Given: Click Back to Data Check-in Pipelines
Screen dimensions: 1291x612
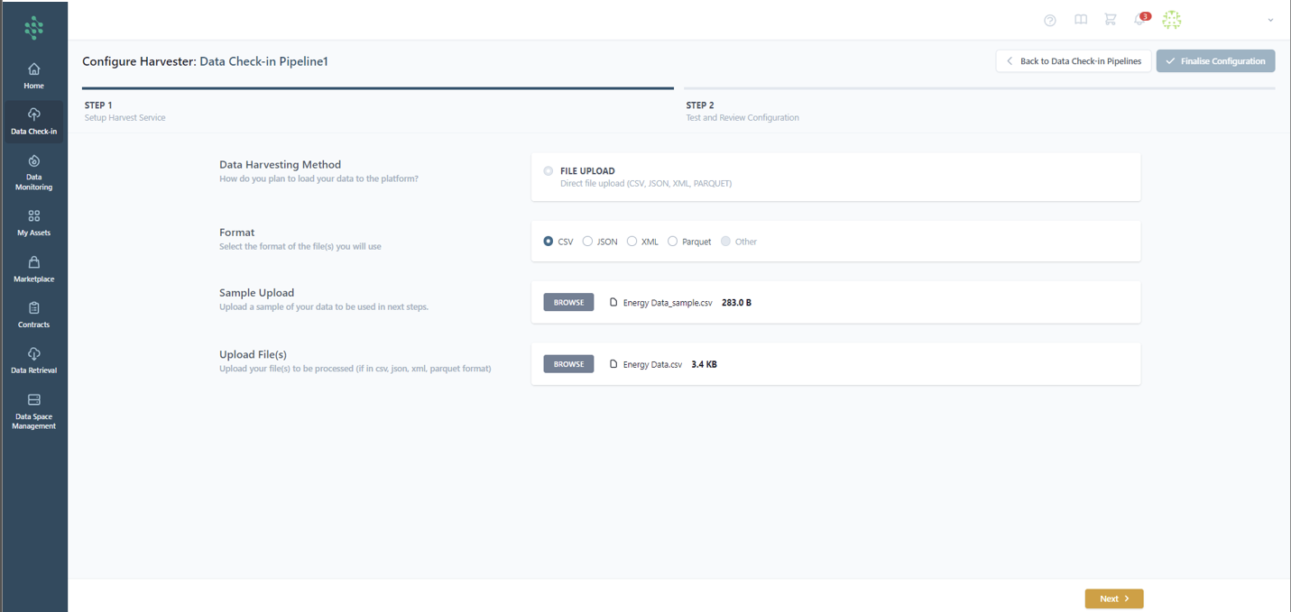Looking at the screenshot, I should click(1074, 61).
